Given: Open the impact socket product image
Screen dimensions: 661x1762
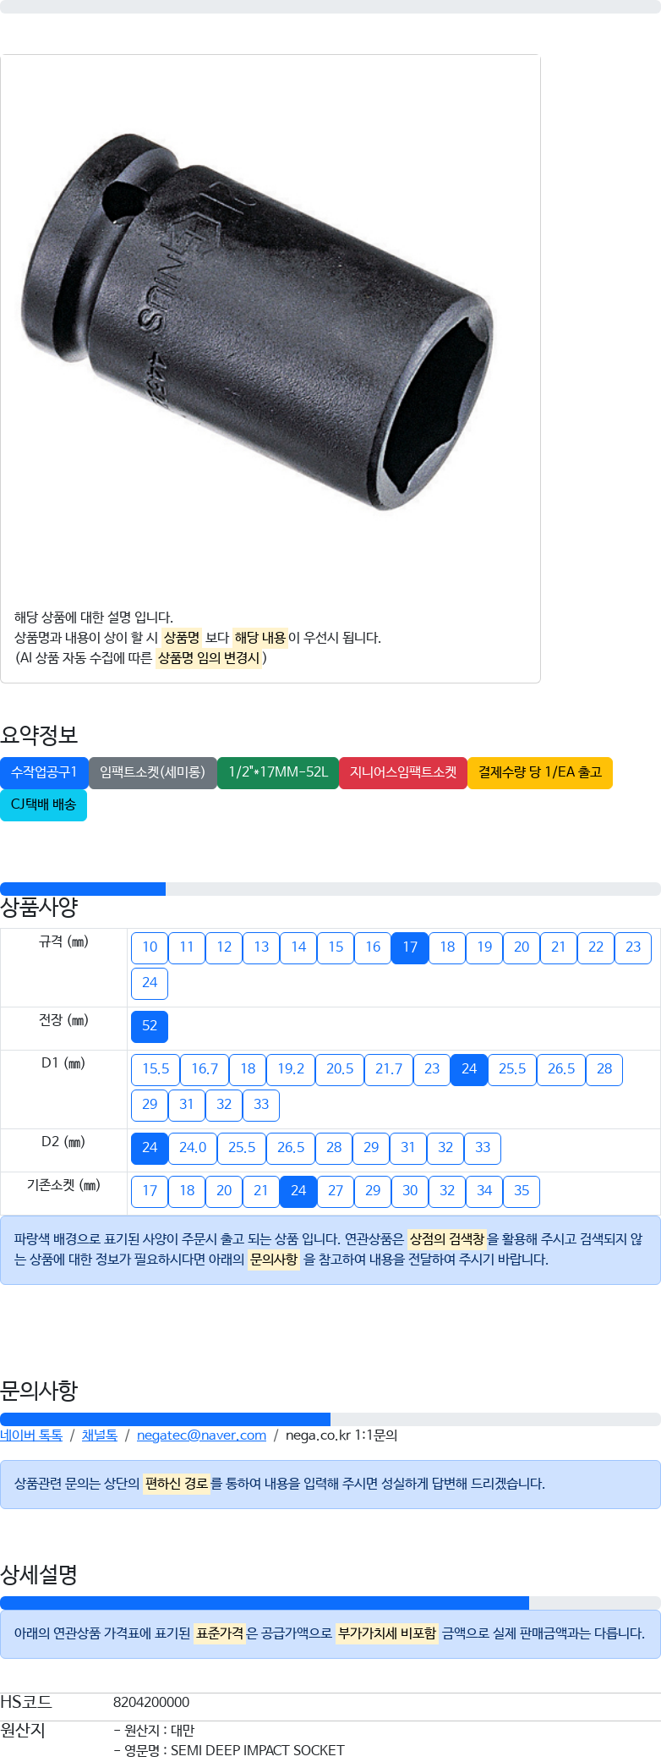Looking at the screenshot, I should 257,321.
